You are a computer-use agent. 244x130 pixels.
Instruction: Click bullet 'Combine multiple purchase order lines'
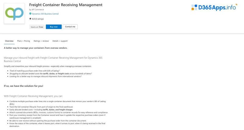pos(58,103)
